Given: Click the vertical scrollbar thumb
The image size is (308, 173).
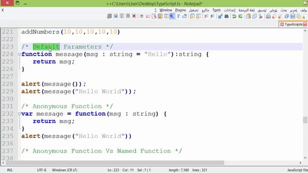Looking at the screenshot, I should pyautogui.click(x=305, y=120).
